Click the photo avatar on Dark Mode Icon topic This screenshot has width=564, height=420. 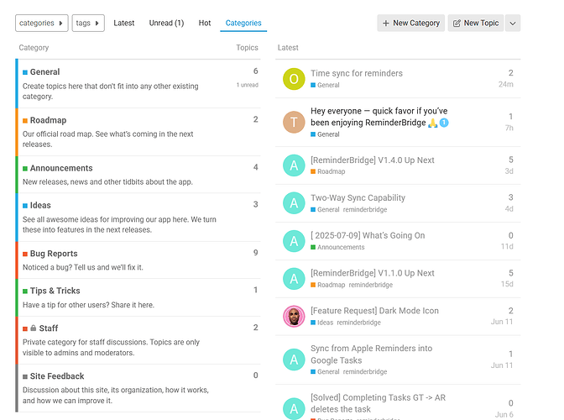294,317
